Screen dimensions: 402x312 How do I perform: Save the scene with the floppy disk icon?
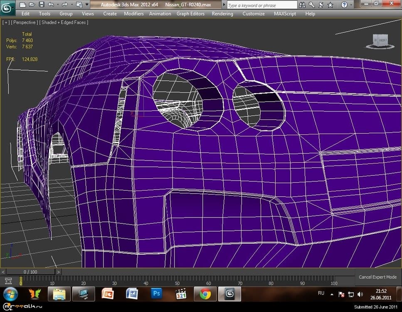point(41,5)
